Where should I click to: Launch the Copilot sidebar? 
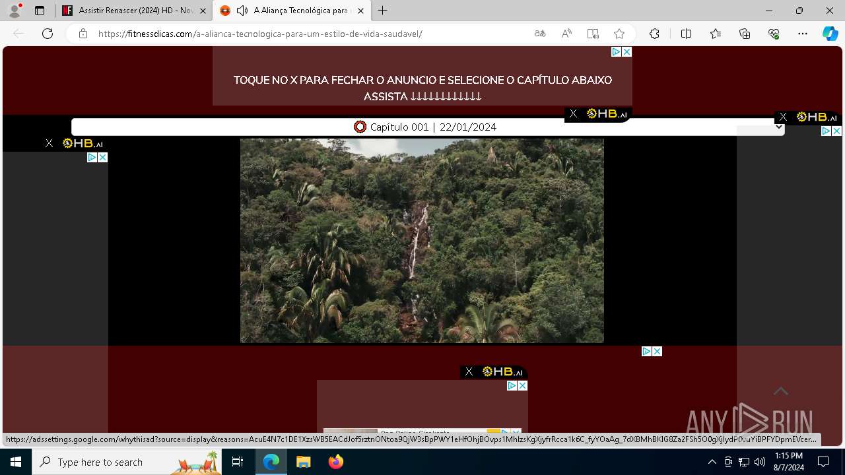click(830, 34)
